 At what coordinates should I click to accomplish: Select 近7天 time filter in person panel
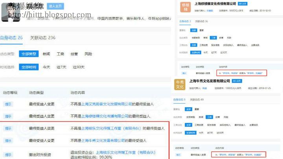point(61,67)
